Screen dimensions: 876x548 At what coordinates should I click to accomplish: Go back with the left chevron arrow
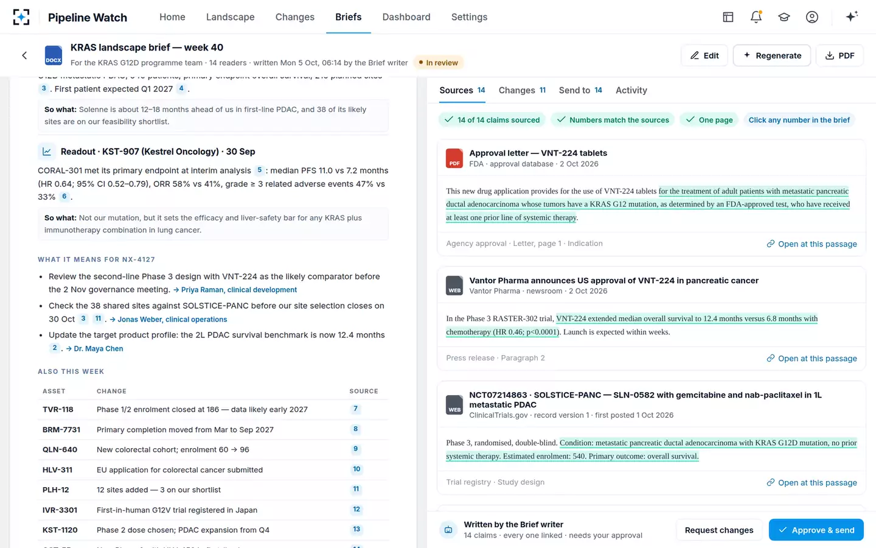(x=24, y=55)
